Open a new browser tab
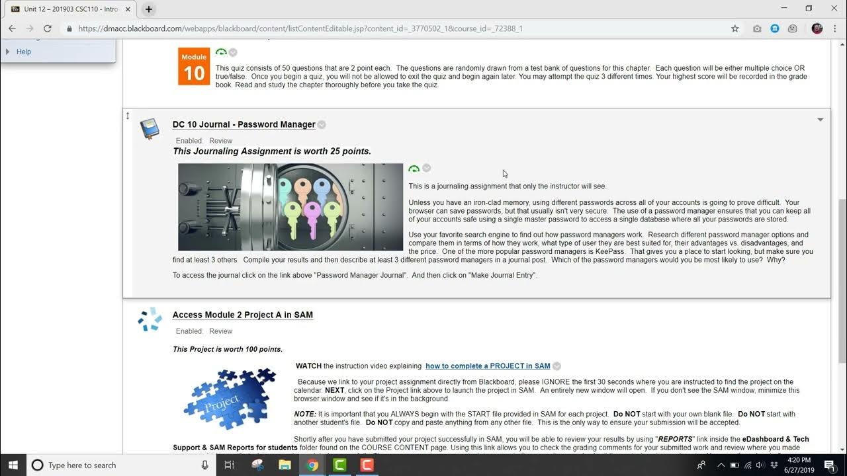 tap(149, 9)
